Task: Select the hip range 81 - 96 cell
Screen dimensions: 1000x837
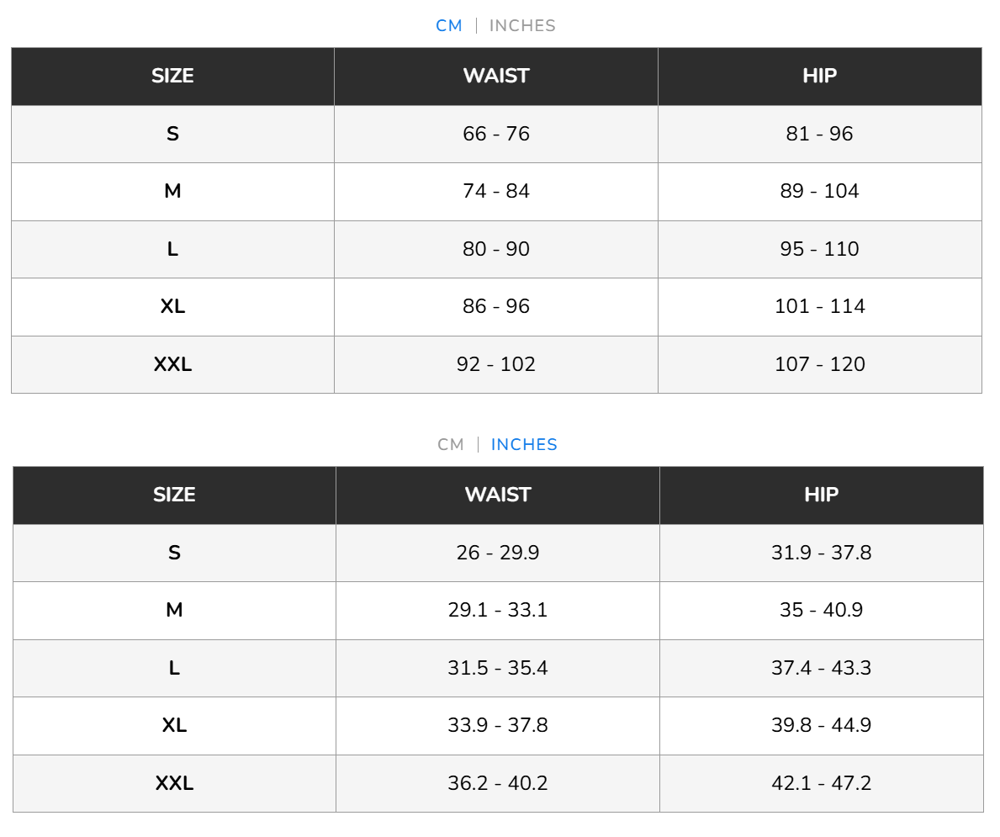Action: tap(819, 134)
